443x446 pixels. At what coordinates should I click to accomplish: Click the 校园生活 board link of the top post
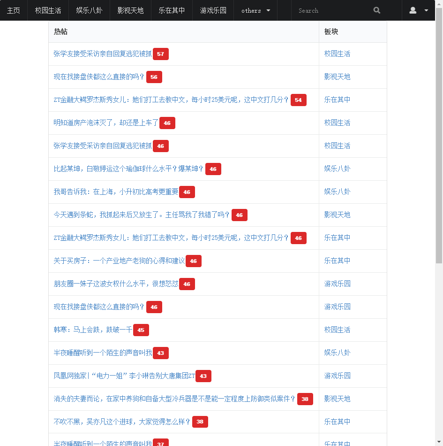337,54
